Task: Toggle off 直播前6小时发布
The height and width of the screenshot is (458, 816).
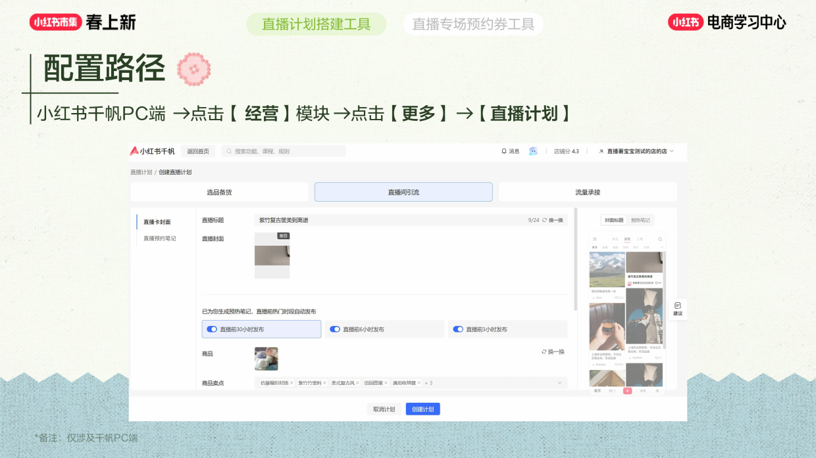Action: [334, 329]
